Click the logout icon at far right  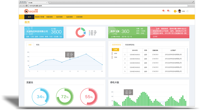pyautogui.click(x=187, y=11)
